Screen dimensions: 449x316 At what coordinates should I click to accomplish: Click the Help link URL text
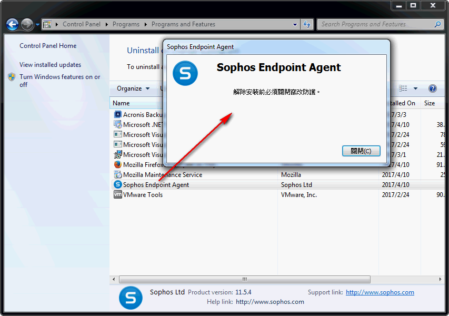tap(270, 302)
